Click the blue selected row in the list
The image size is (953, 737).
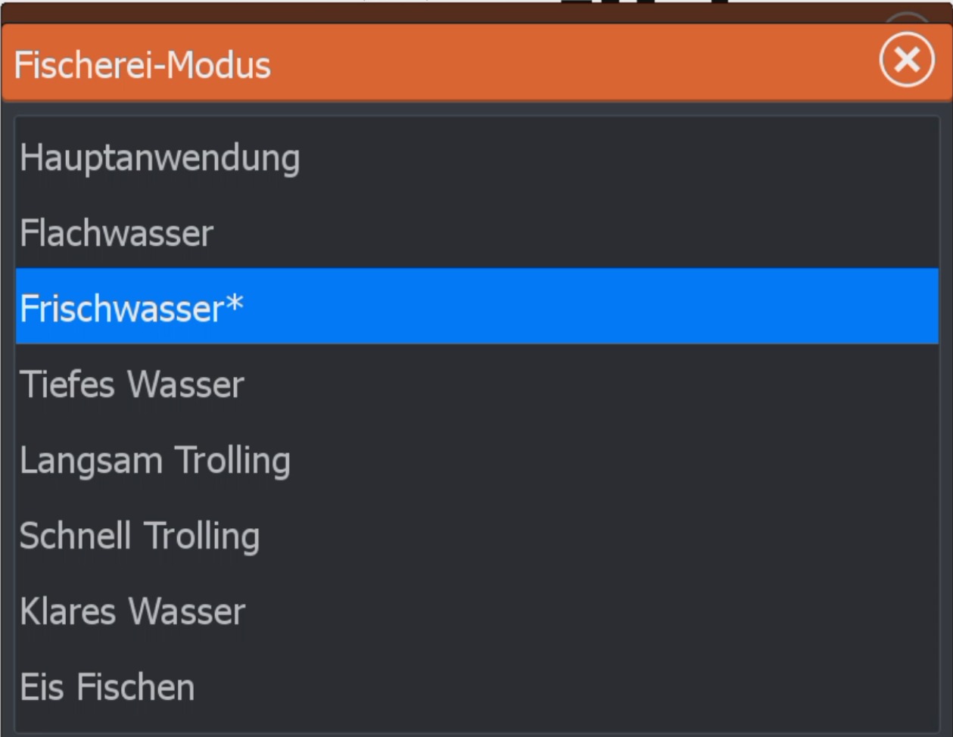pos(477,306)
